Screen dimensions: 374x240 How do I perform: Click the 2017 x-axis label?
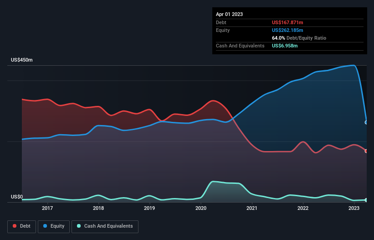(x=47, y=208)
